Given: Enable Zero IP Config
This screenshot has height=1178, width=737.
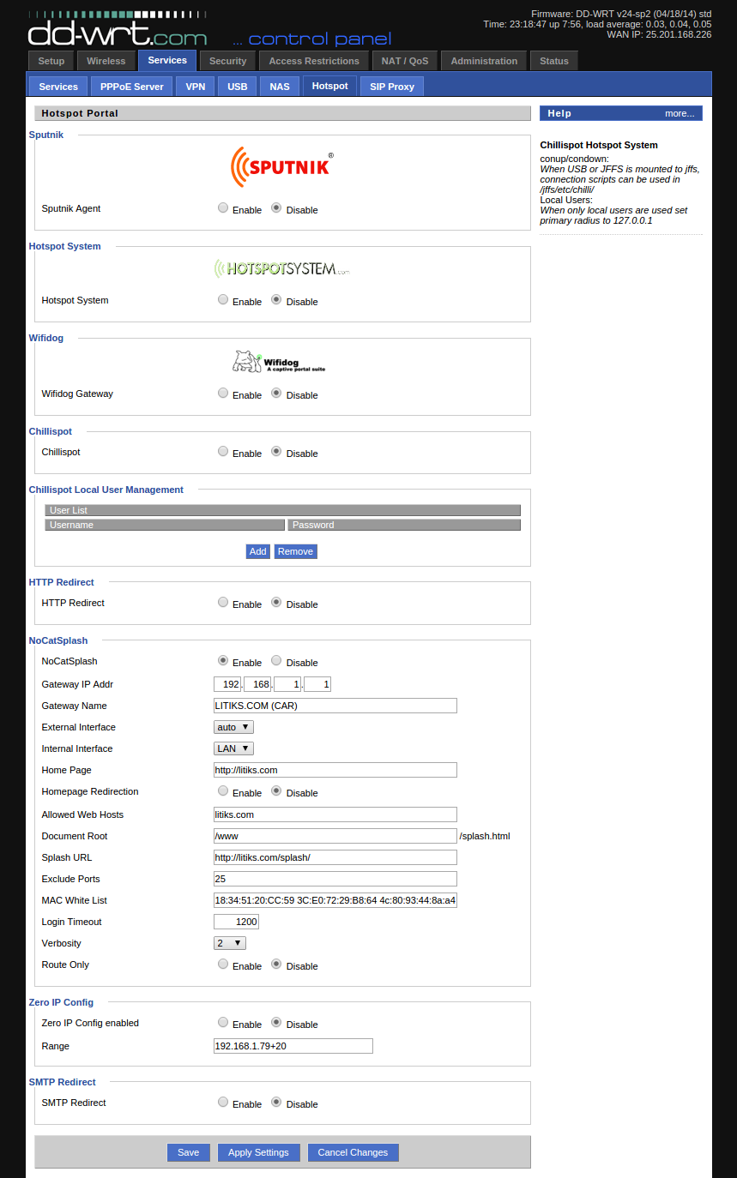Looking at the screenshot, I should (x=223, y=1022).
